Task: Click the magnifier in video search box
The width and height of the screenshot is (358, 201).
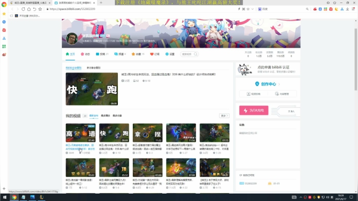Action: [x=196, y=54]
